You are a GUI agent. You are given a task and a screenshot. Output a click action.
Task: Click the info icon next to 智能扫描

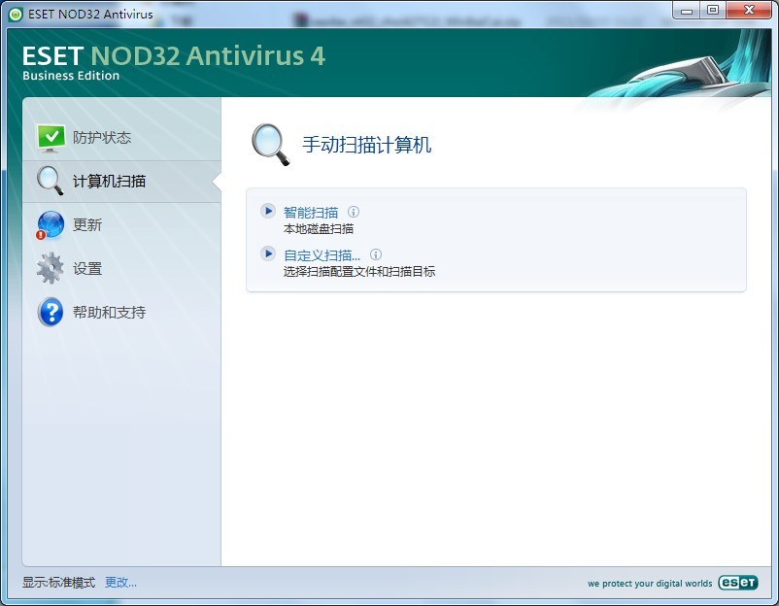point(354,212)
